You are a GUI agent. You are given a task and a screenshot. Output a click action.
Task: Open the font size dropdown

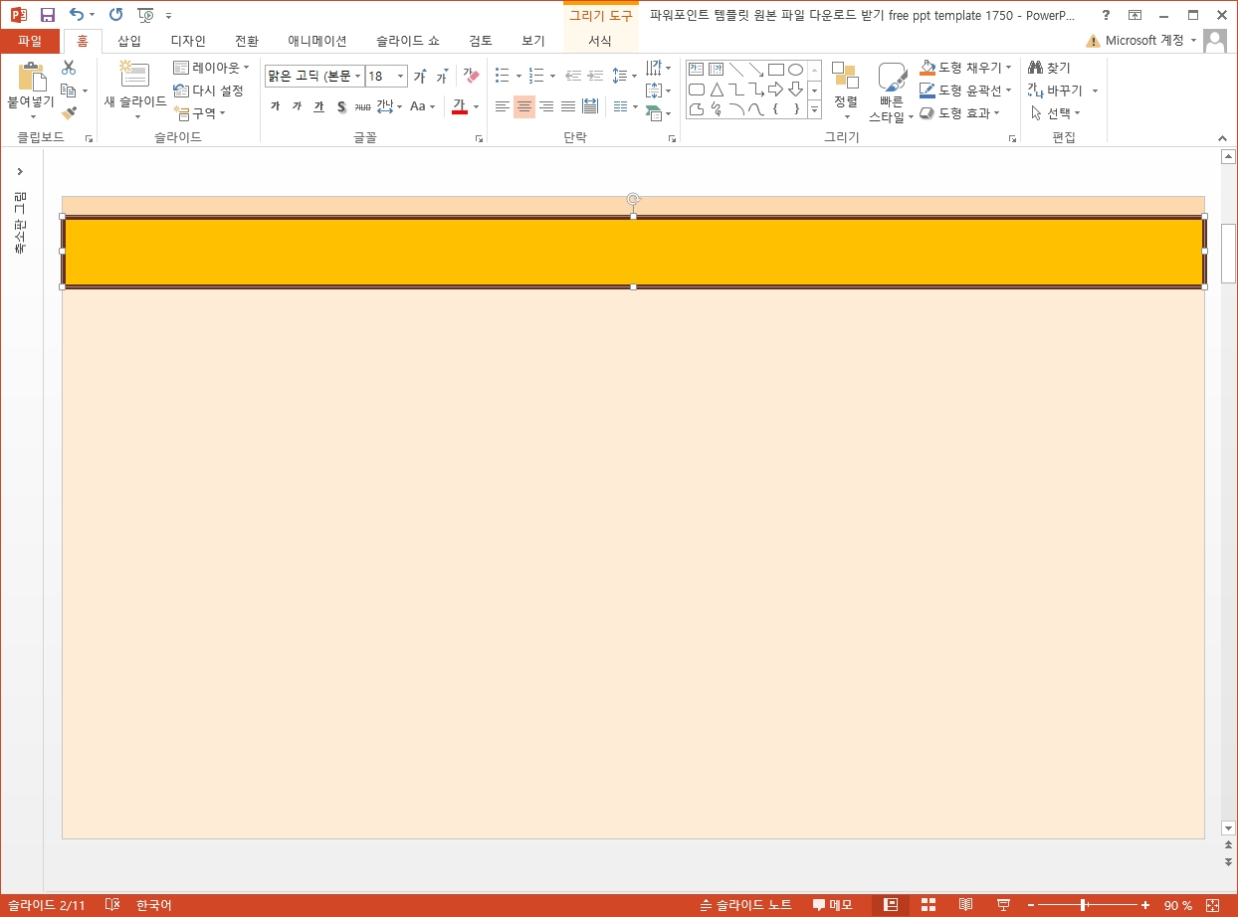click(x=401, y=77)
